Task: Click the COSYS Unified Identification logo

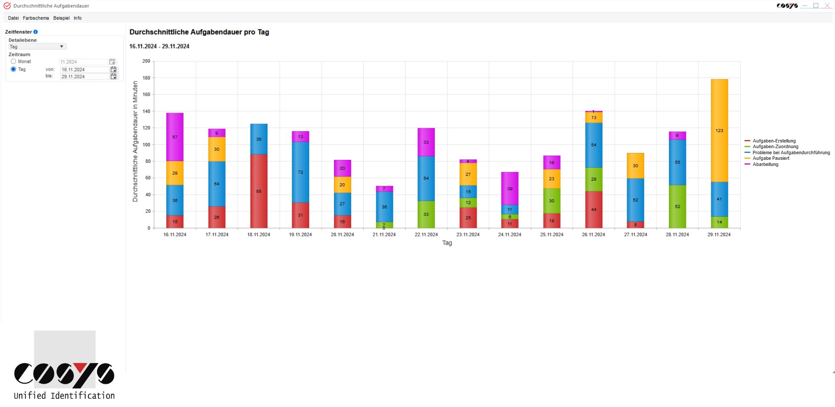Action: pos(64,365)
